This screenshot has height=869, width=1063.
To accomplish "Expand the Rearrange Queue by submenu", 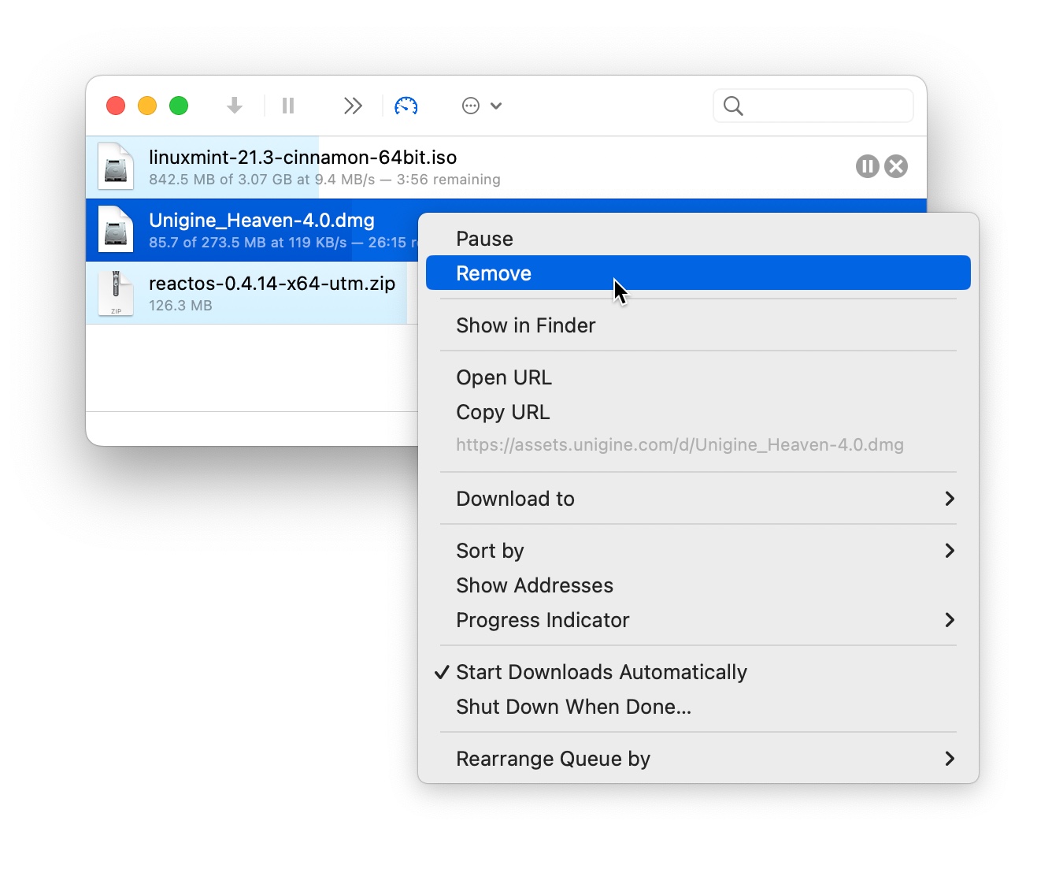I will (x=698, y=759).
